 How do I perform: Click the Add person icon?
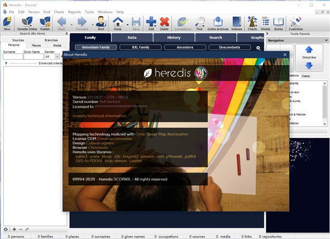(x=151, y=23)
